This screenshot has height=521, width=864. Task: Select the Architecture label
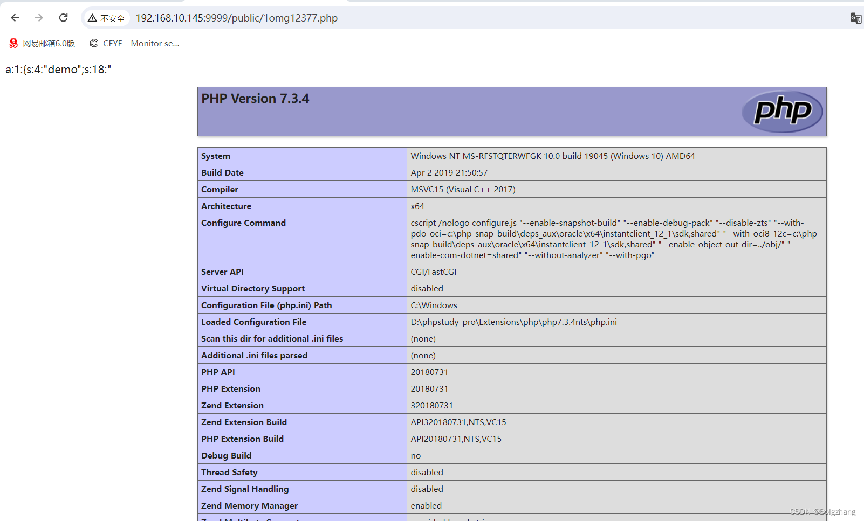(226, 206)
